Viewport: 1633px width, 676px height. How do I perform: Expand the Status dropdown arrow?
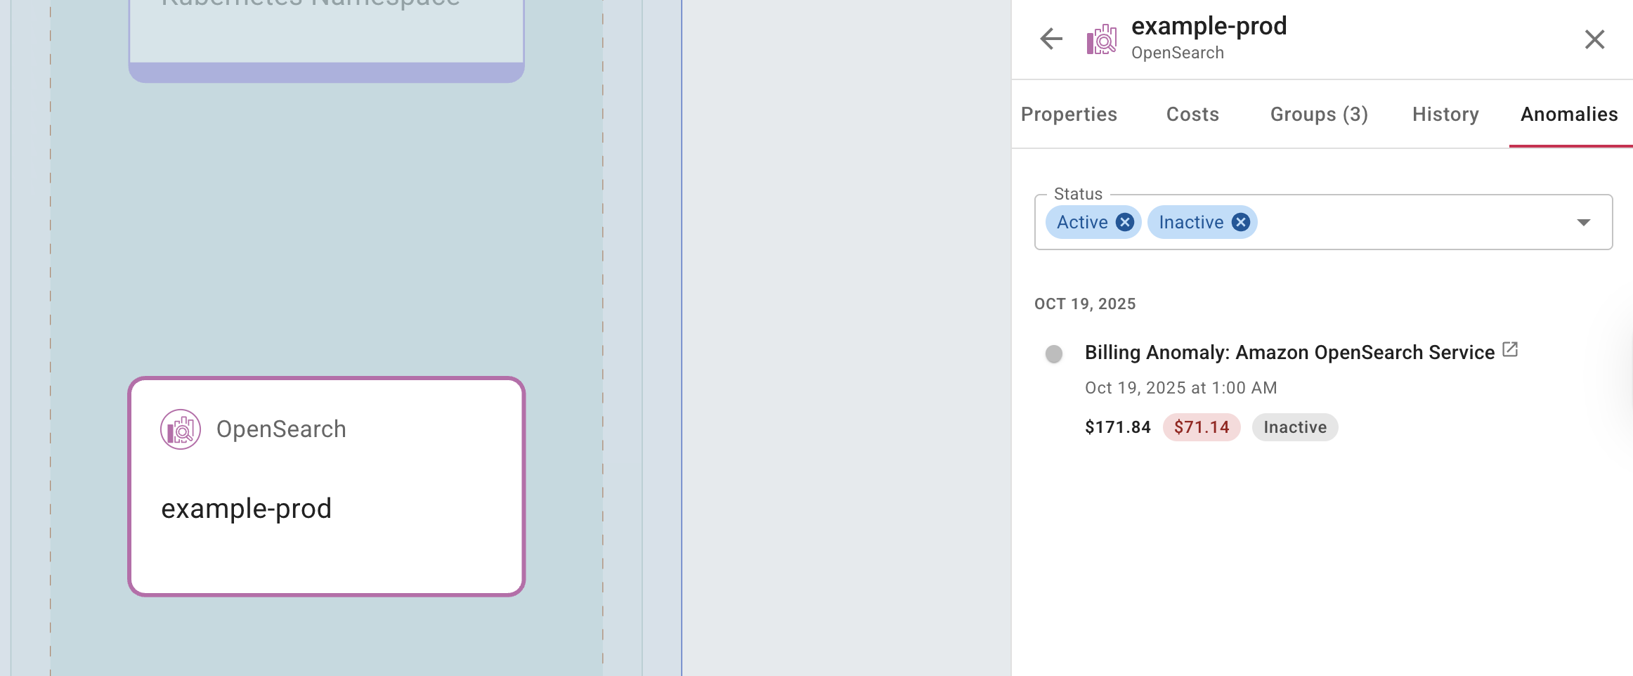[x=1583, y=222]
